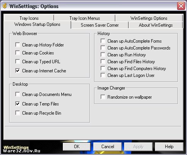The height and width of the screenshot is (155, 187).
Task: Click the Cancel button
Action: [107, 147]
